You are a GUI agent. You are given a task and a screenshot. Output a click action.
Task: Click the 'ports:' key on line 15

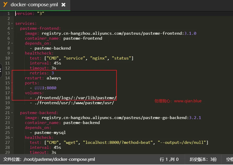pyautogui.click(x=32, y=83)
